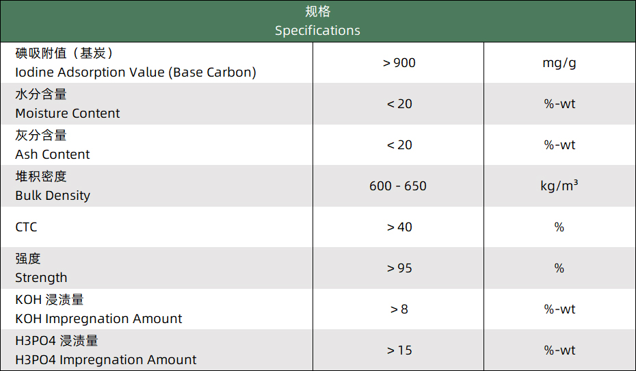The height and width of the screenshot is (371, 636).
Task: Click the Moisture Content '< 20' value
Action: [399, 104]
